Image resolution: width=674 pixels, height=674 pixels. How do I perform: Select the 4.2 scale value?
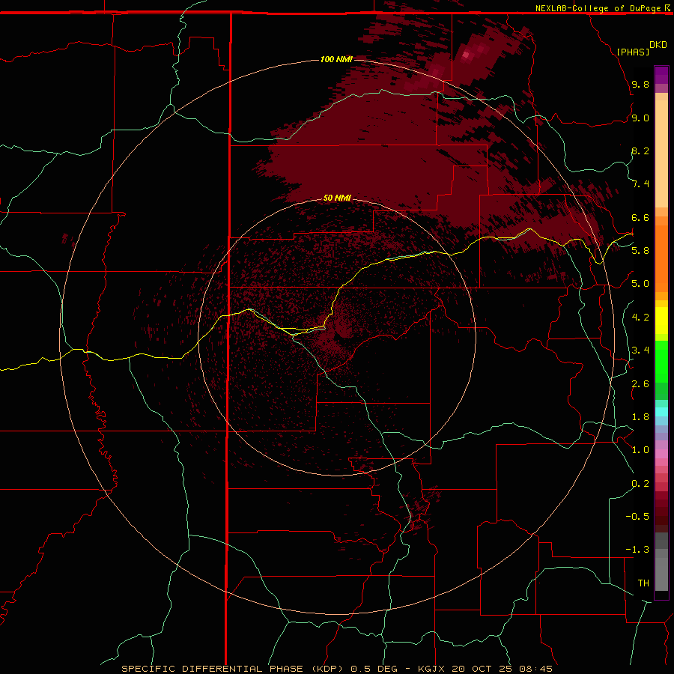[640, 318]
